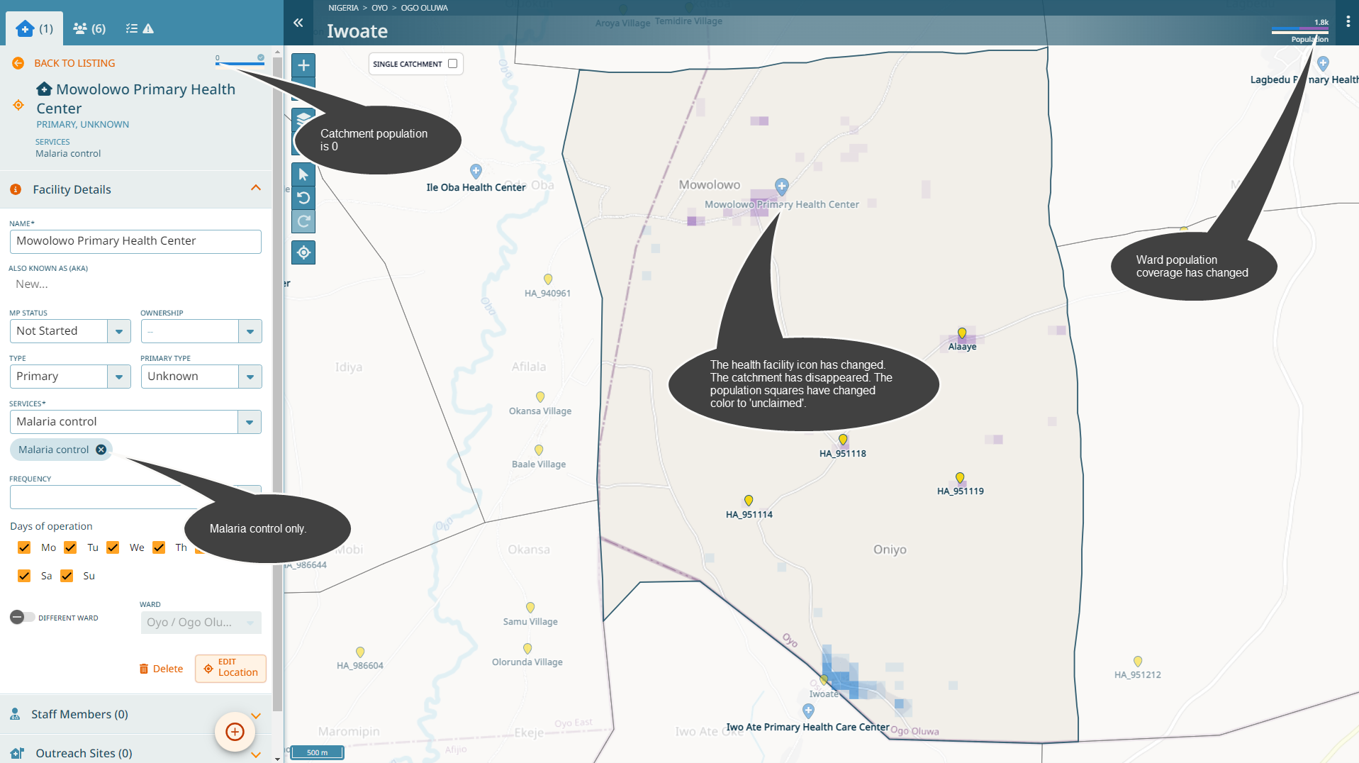Uncheck Thursday operation day

pyautogui.click(x=159, y=547)
